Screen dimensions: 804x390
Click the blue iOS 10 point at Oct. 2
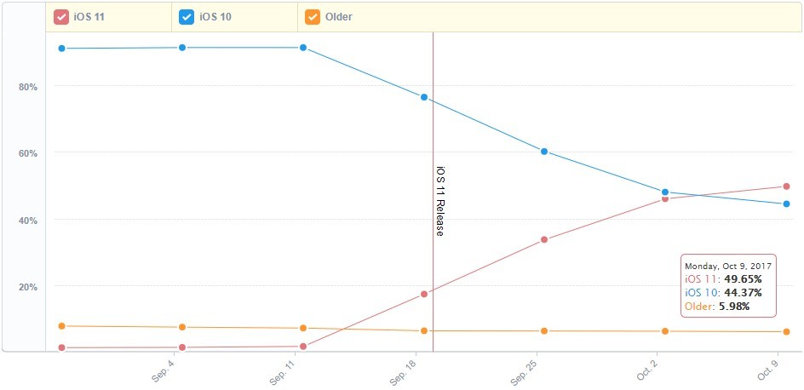pos(664,192)
